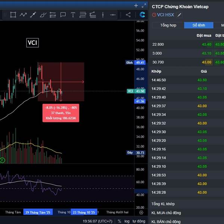This screenshot has height=224, width=224.
Task: Grab the drawing toolbar dotted handle
Action: [5, 15]
